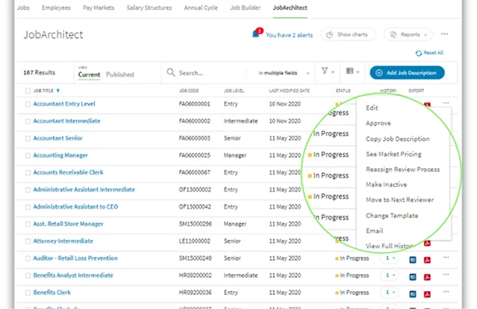477x309 pixels.
Task: Select Make Inactive menu item
Action: click(387, 184)
